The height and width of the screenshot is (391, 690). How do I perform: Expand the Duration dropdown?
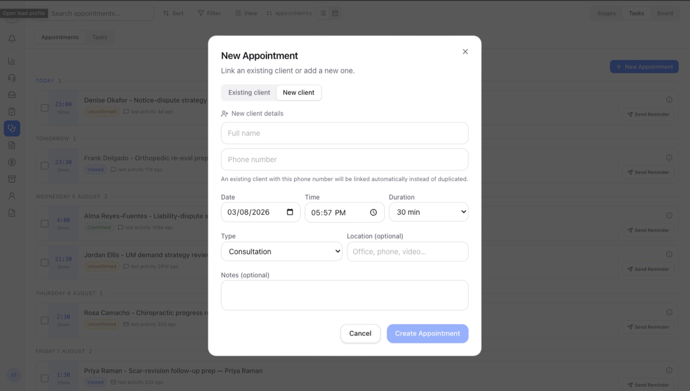(x=428, y=212)
